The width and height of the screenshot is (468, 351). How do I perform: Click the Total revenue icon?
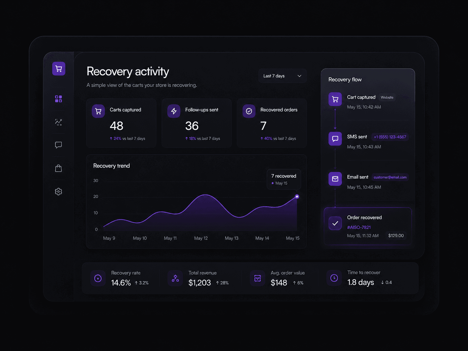(175, 278)
